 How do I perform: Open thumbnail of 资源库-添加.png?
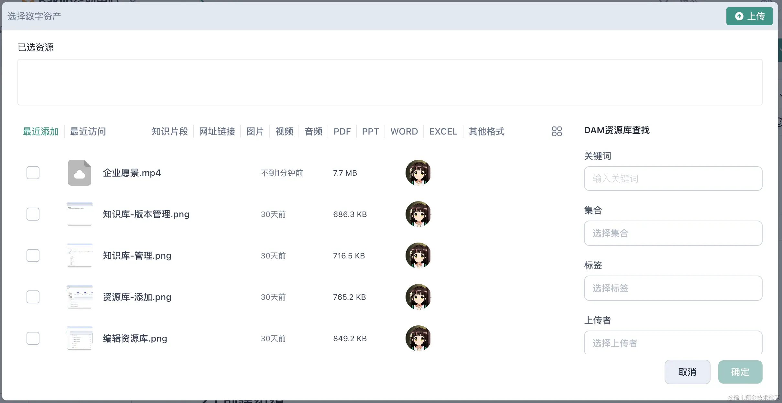tap(80, 297)
